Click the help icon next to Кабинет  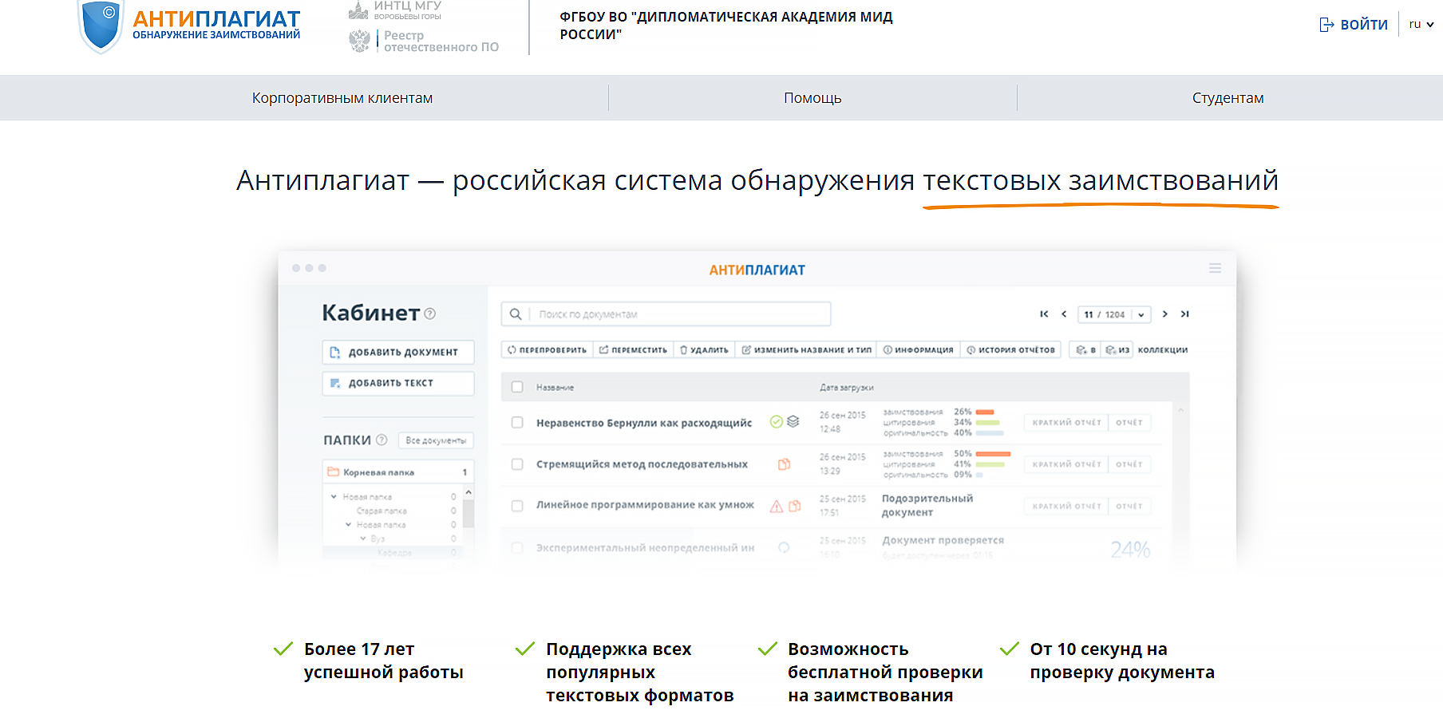coord(430,314)
